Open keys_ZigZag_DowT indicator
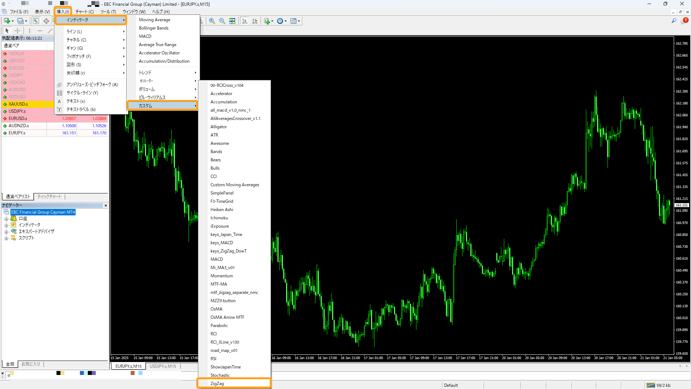Image resolution: width=691 pixels, height=389 pixels. [x=228, y=251]
